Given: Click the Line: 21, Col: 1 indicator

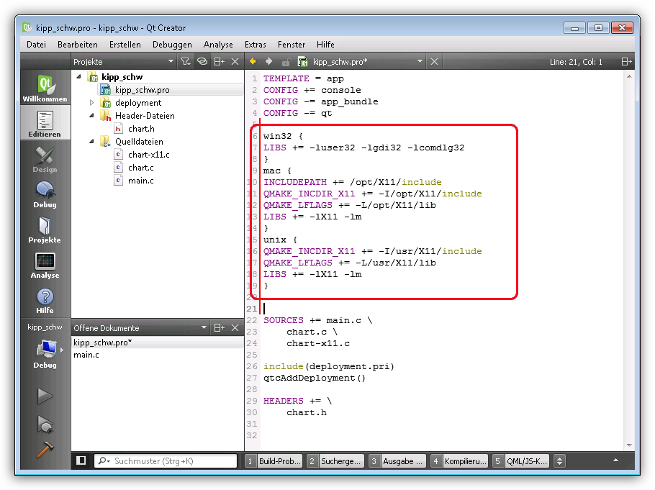Looking at the screenshot, I should click(x=576, y=62).
